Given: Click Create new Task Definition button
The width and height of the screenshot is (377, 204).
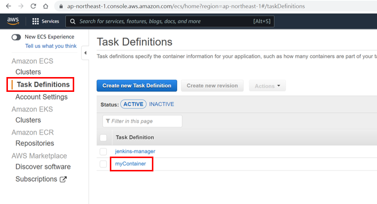Looking at the screenshot, I should [x=137, y=85].
